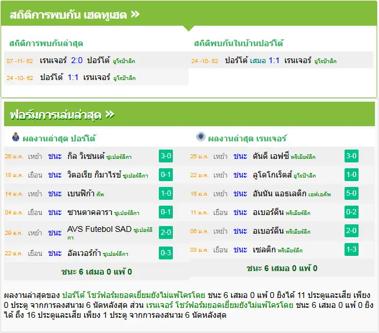Viewport: 379px width, 333px height.
Task: Select the ผลงานล่าสุด เรนเจอร์ heading
Action: 247,138
